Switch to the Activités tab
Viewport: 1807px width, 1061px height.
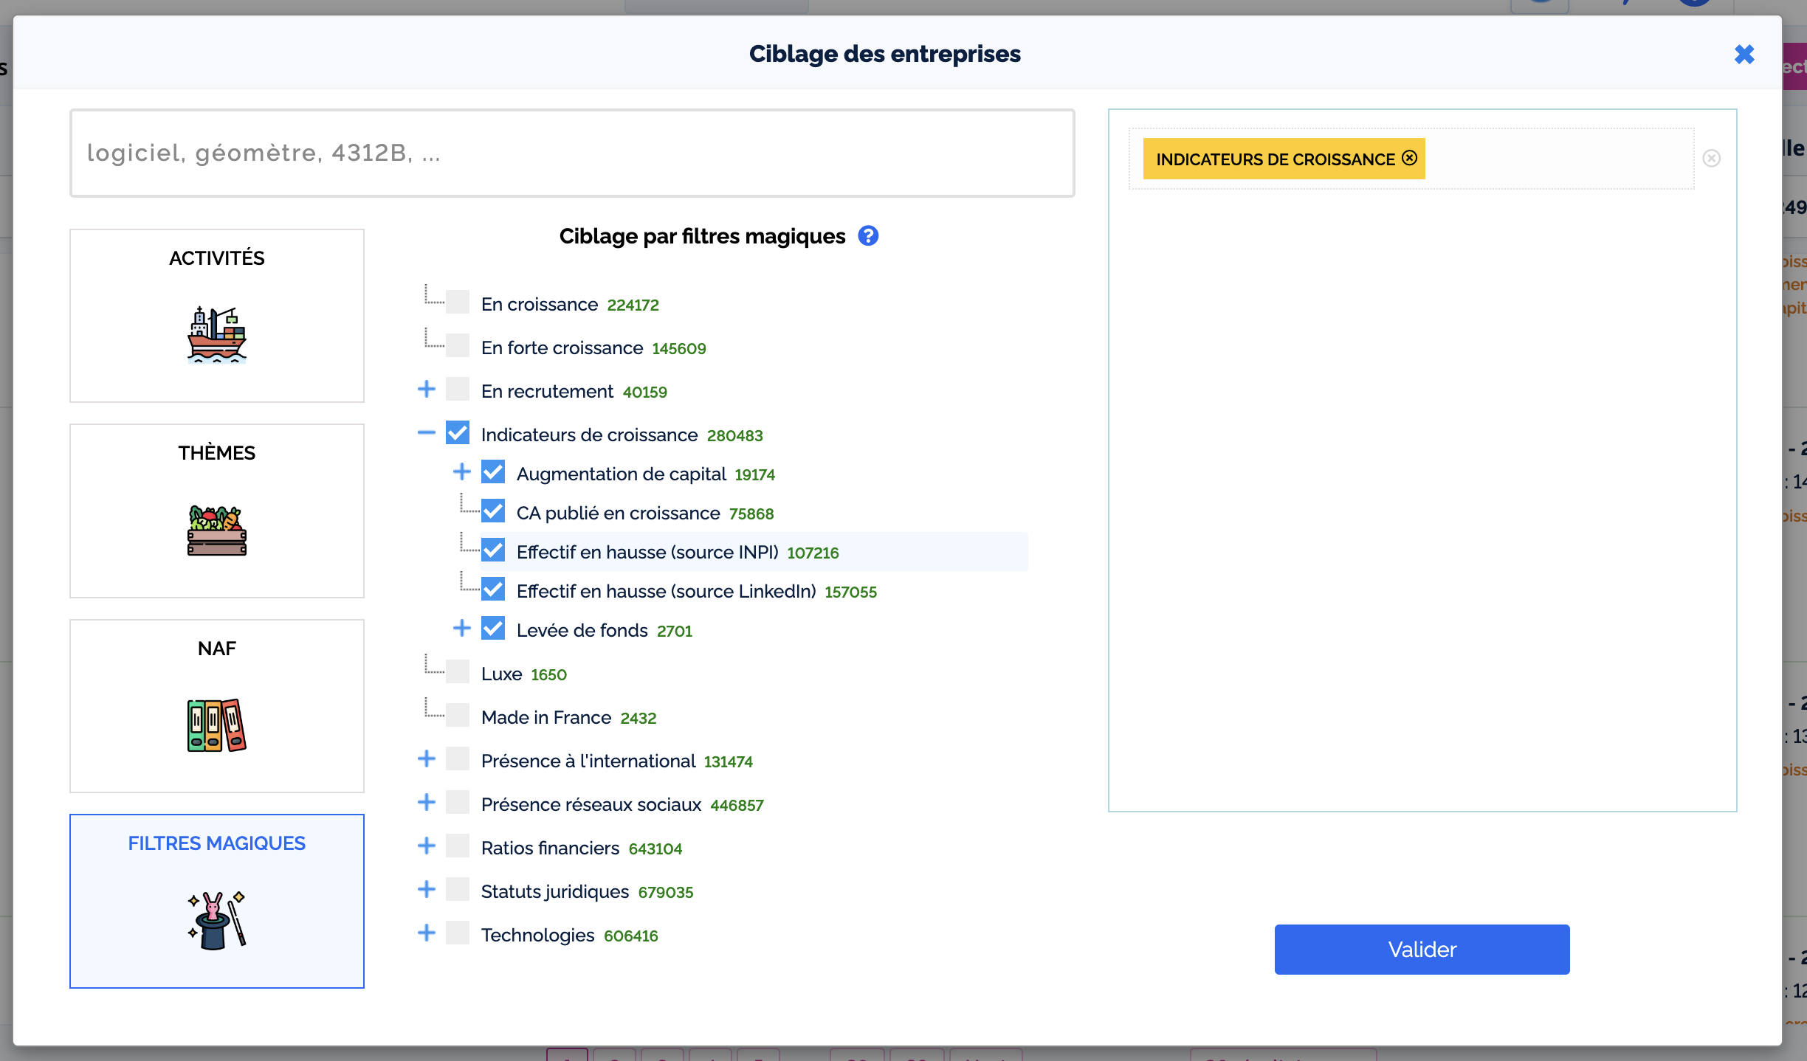(216, 258)
